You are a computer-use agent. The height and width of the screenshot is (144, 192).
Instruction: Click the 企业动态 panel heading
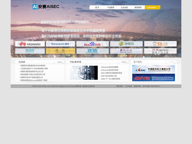(22, 62)
